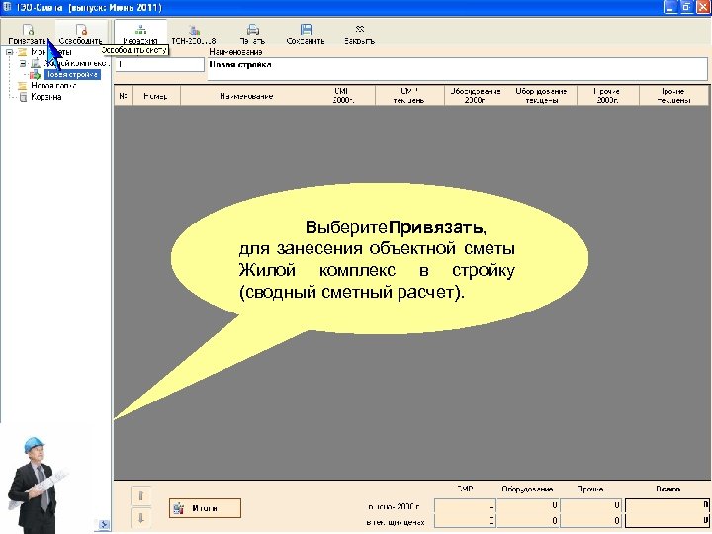Minimize the application window

point(670,7)
